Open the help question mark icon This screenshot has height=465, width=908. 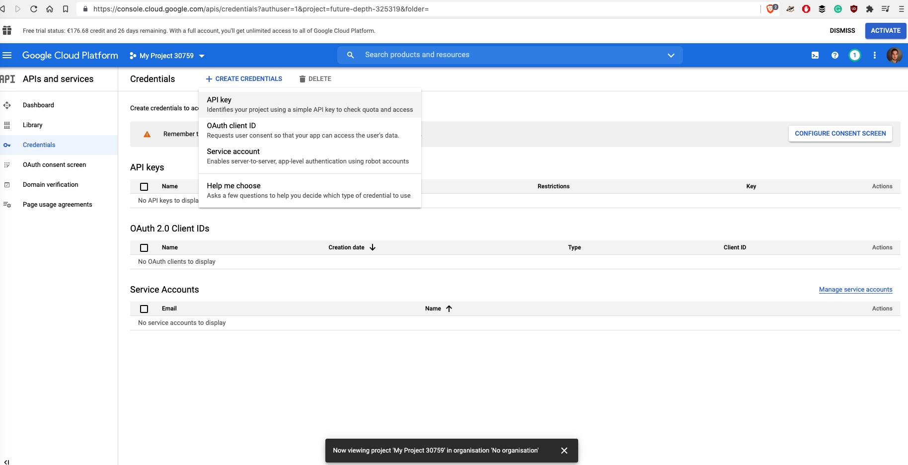coord(835,55)
